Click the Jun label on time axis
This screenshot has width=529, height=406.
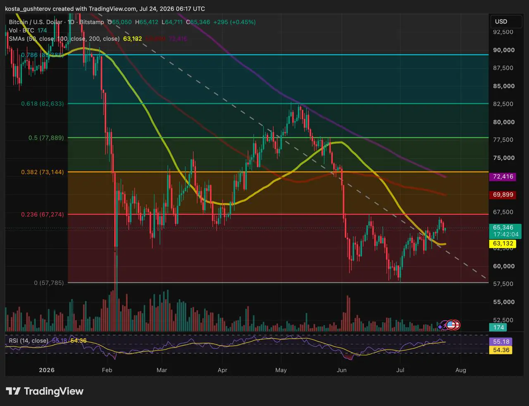(x=342, y=370)
